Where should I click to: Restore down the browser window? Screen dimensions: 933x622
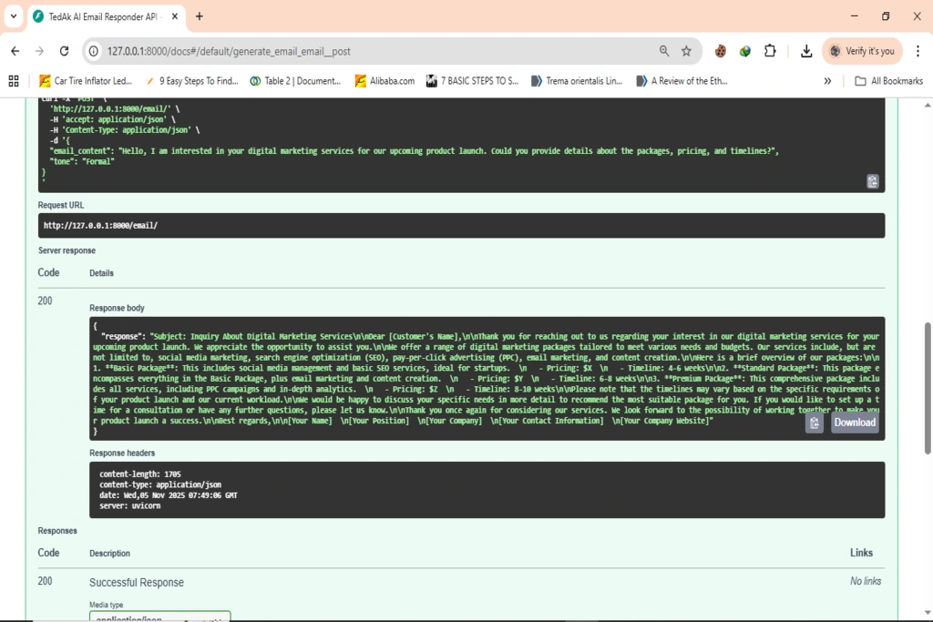(x=886, y=16)
